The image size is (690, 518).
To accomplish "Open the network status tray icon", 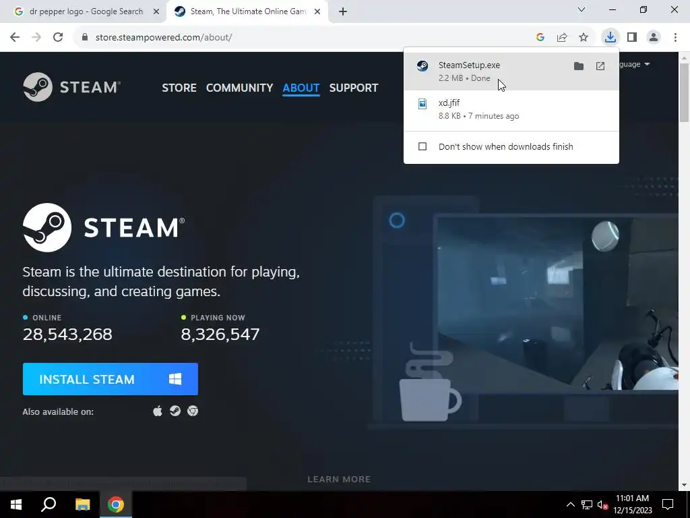I will pos(586,505).
